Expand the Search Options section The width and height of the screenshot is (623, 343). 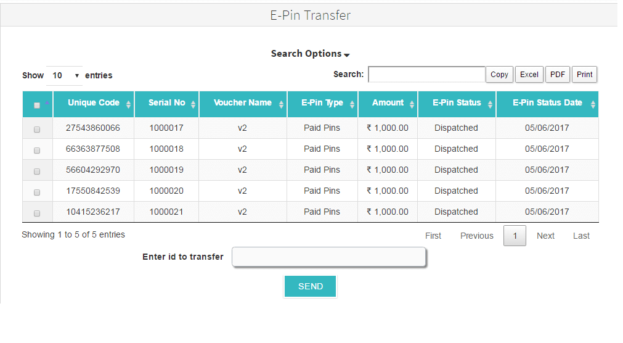tap(310, 54)
